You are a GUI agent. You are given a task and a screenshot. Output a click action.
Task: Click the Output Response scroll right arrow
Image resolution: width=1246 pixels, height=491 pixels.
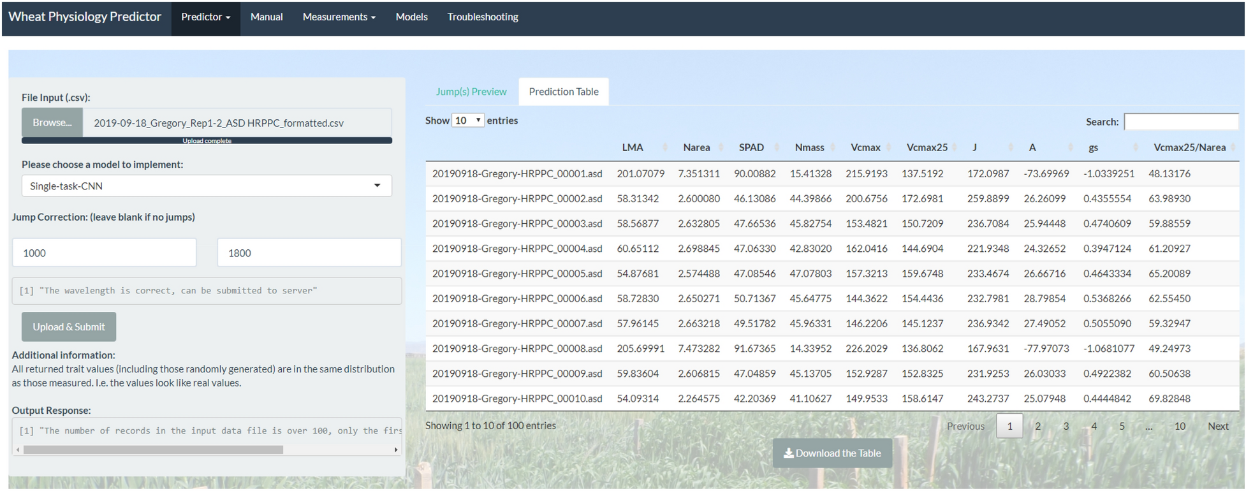point(396,450)
